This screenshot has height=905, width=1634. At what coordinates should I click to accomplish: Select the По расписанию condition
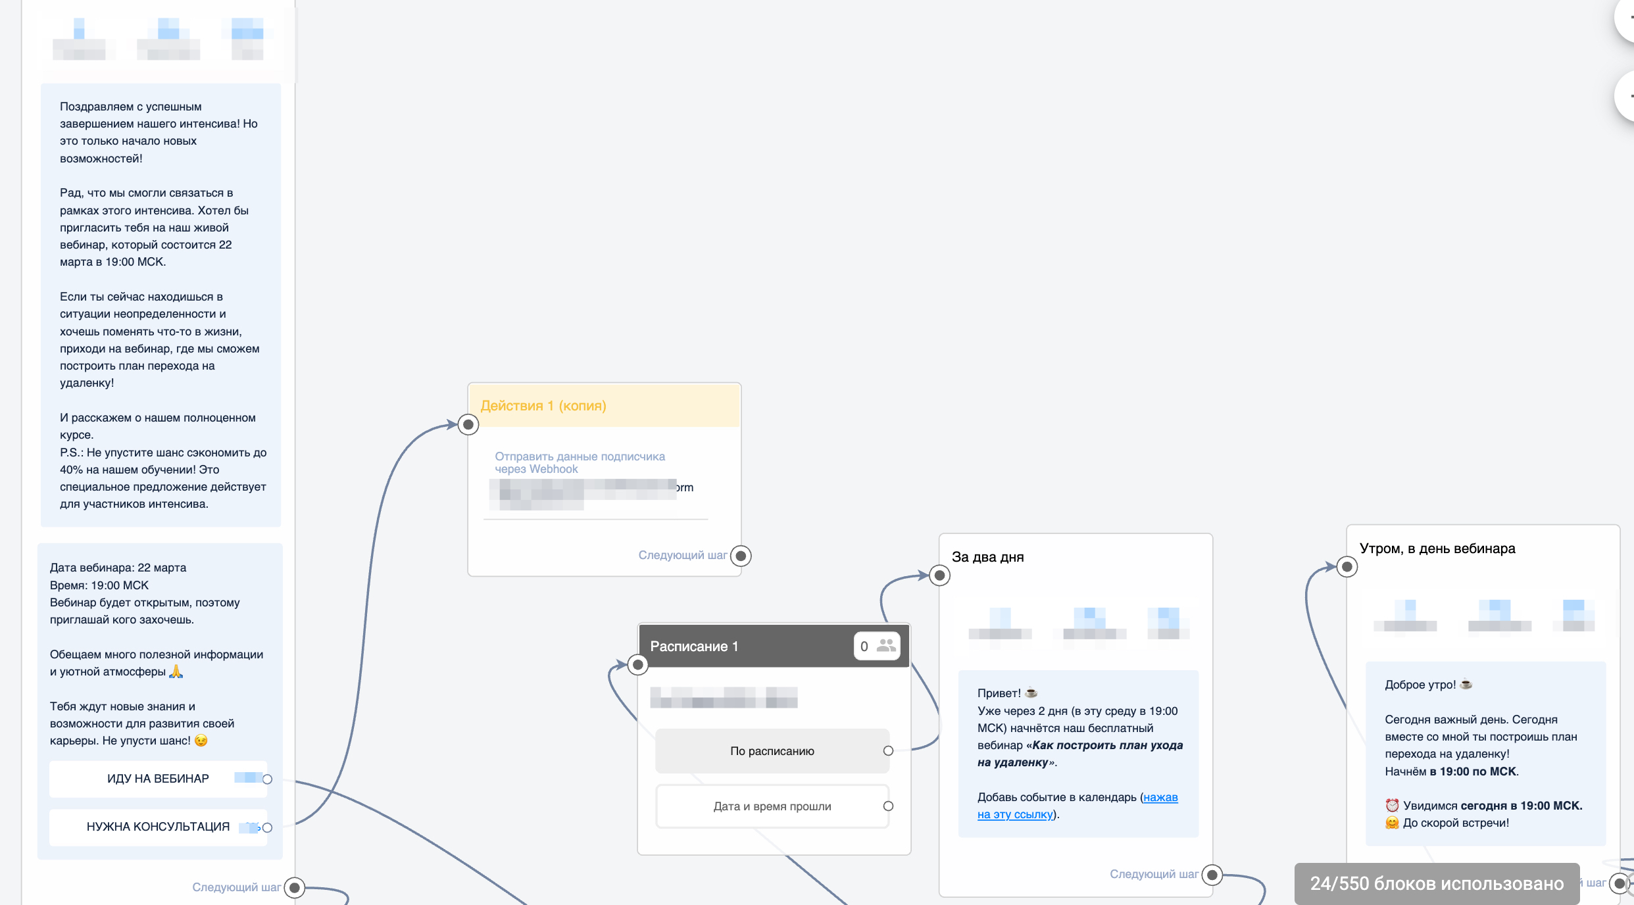(x=772, y=750)
